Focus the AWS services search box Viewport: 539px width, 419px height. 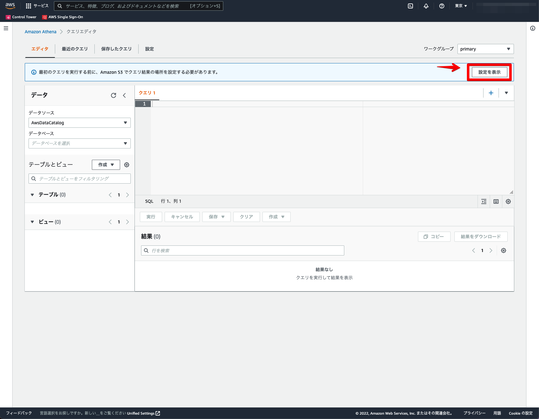tap(139, 6)
